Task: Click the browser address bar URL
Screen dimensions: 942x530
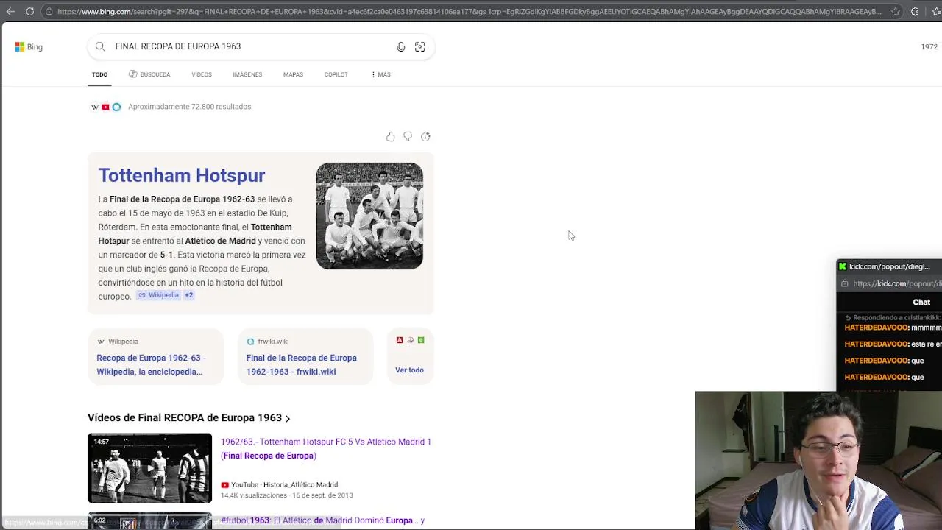Action: (x=469, y=11)
